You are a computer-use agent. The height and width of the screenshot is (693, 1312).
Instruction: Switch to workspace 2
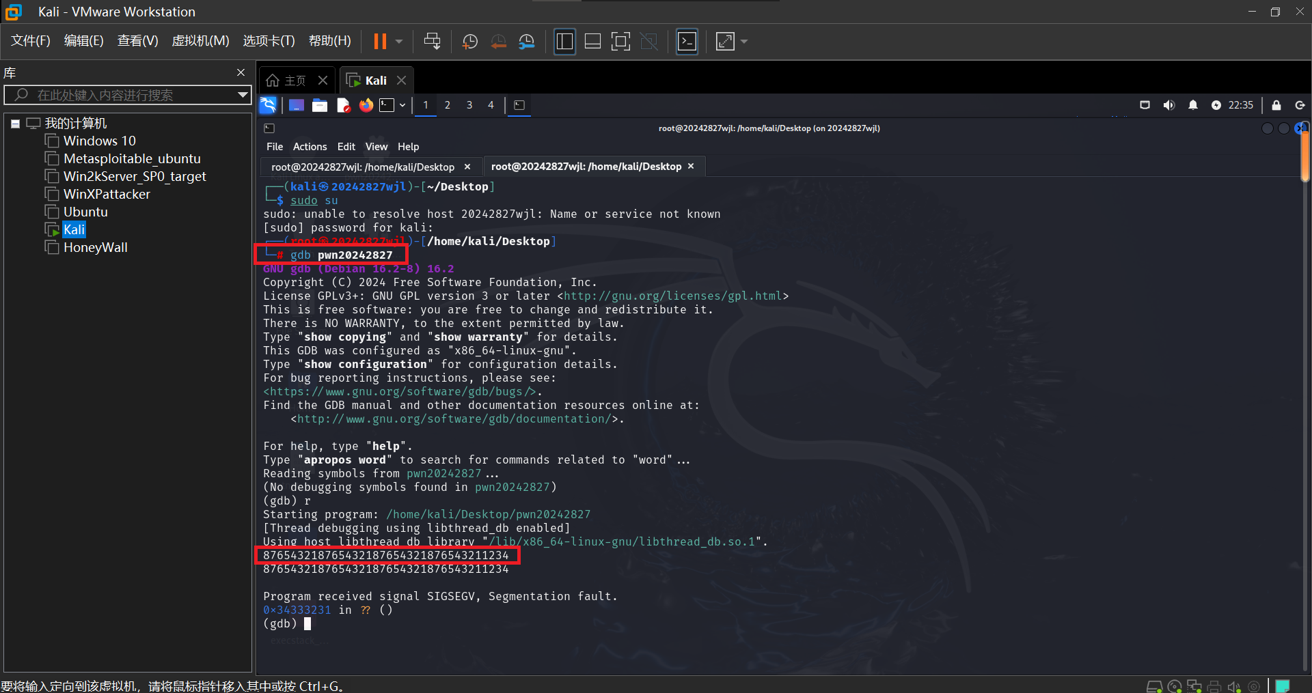coord(448,105)
